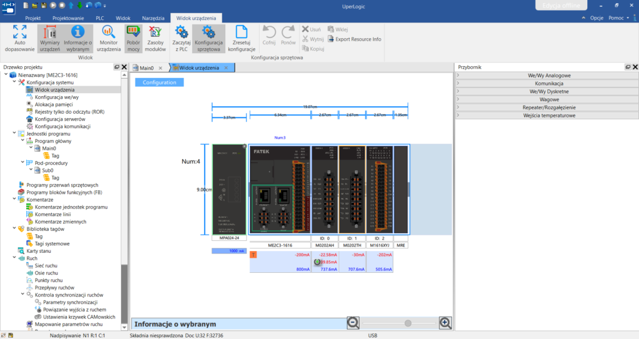The image size is (639, 339).
Task: Click the Wklej paste command
Action: pos(338,29)
